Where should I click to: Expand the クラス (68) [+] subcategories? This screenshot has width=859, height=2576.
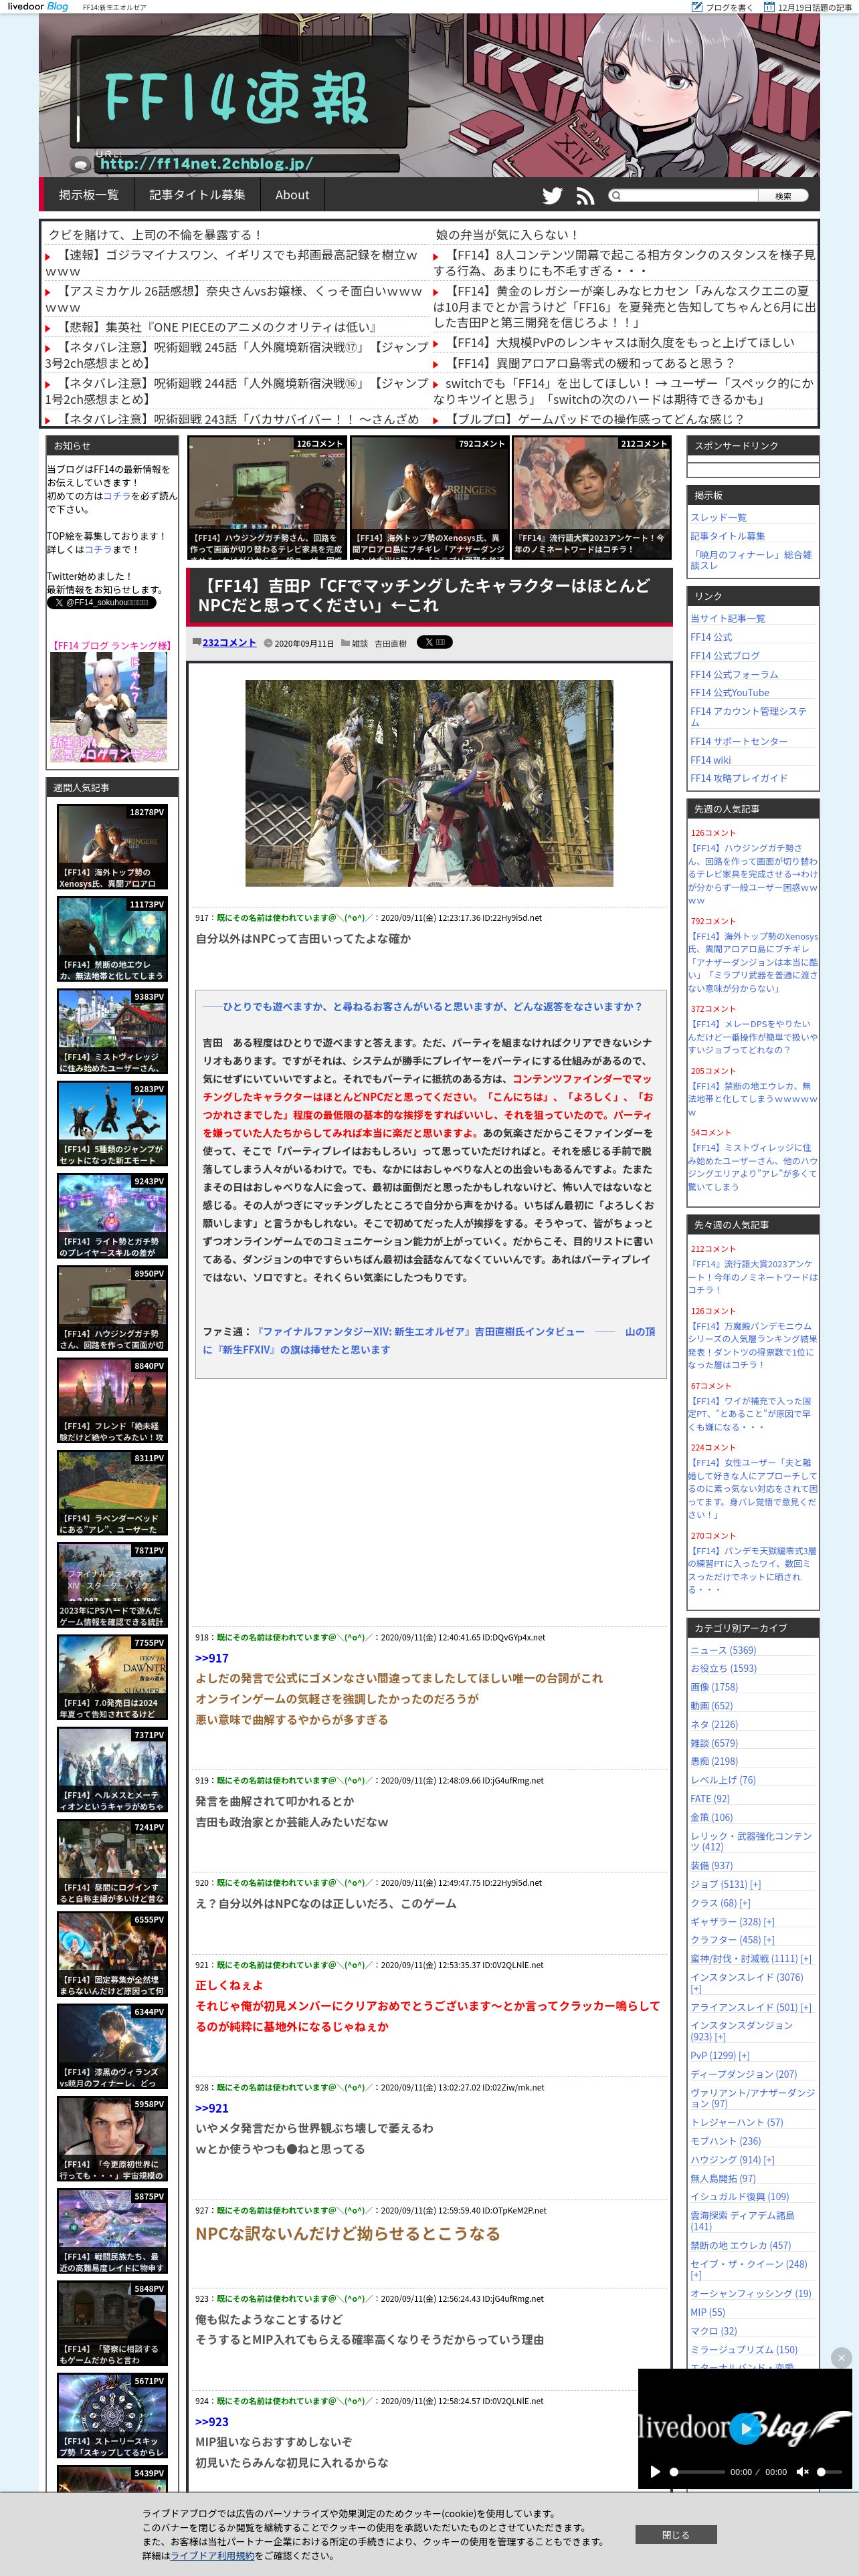tap(744, 1903)
